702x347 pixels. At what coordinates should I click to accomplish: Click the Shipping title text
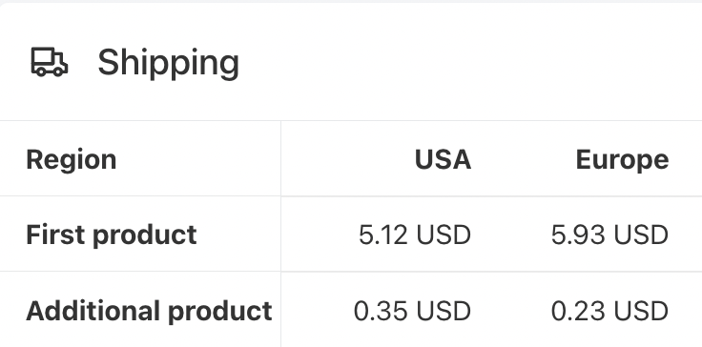[168, 64]
